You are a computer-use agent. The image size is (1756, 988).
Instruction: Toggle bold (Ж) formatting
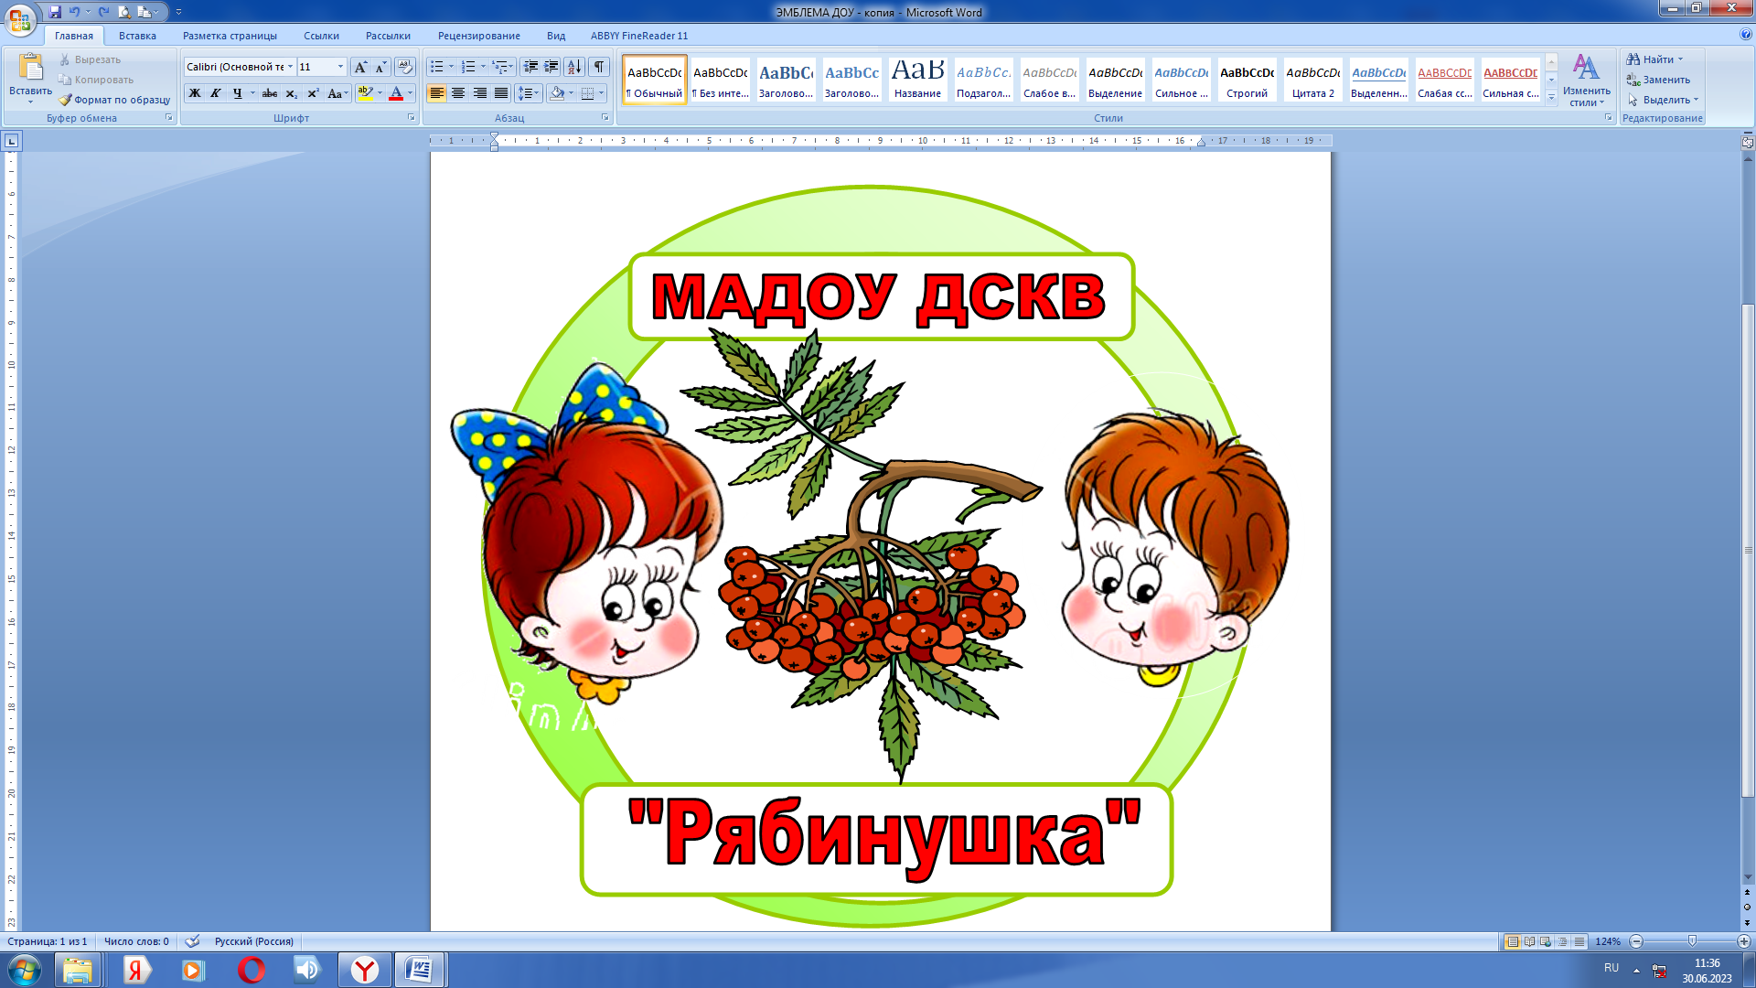[195, 93]
